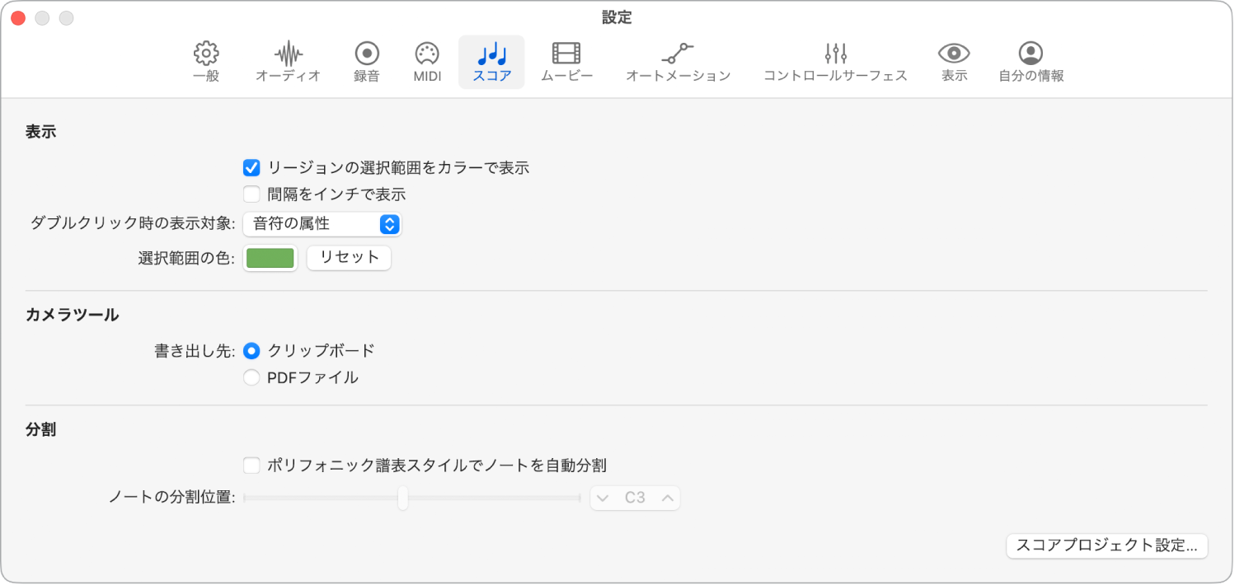Switch to the オーディオ settings pane
Image resolution: width=1235 pixels, height=585 pixels.
tap(287, 61)
